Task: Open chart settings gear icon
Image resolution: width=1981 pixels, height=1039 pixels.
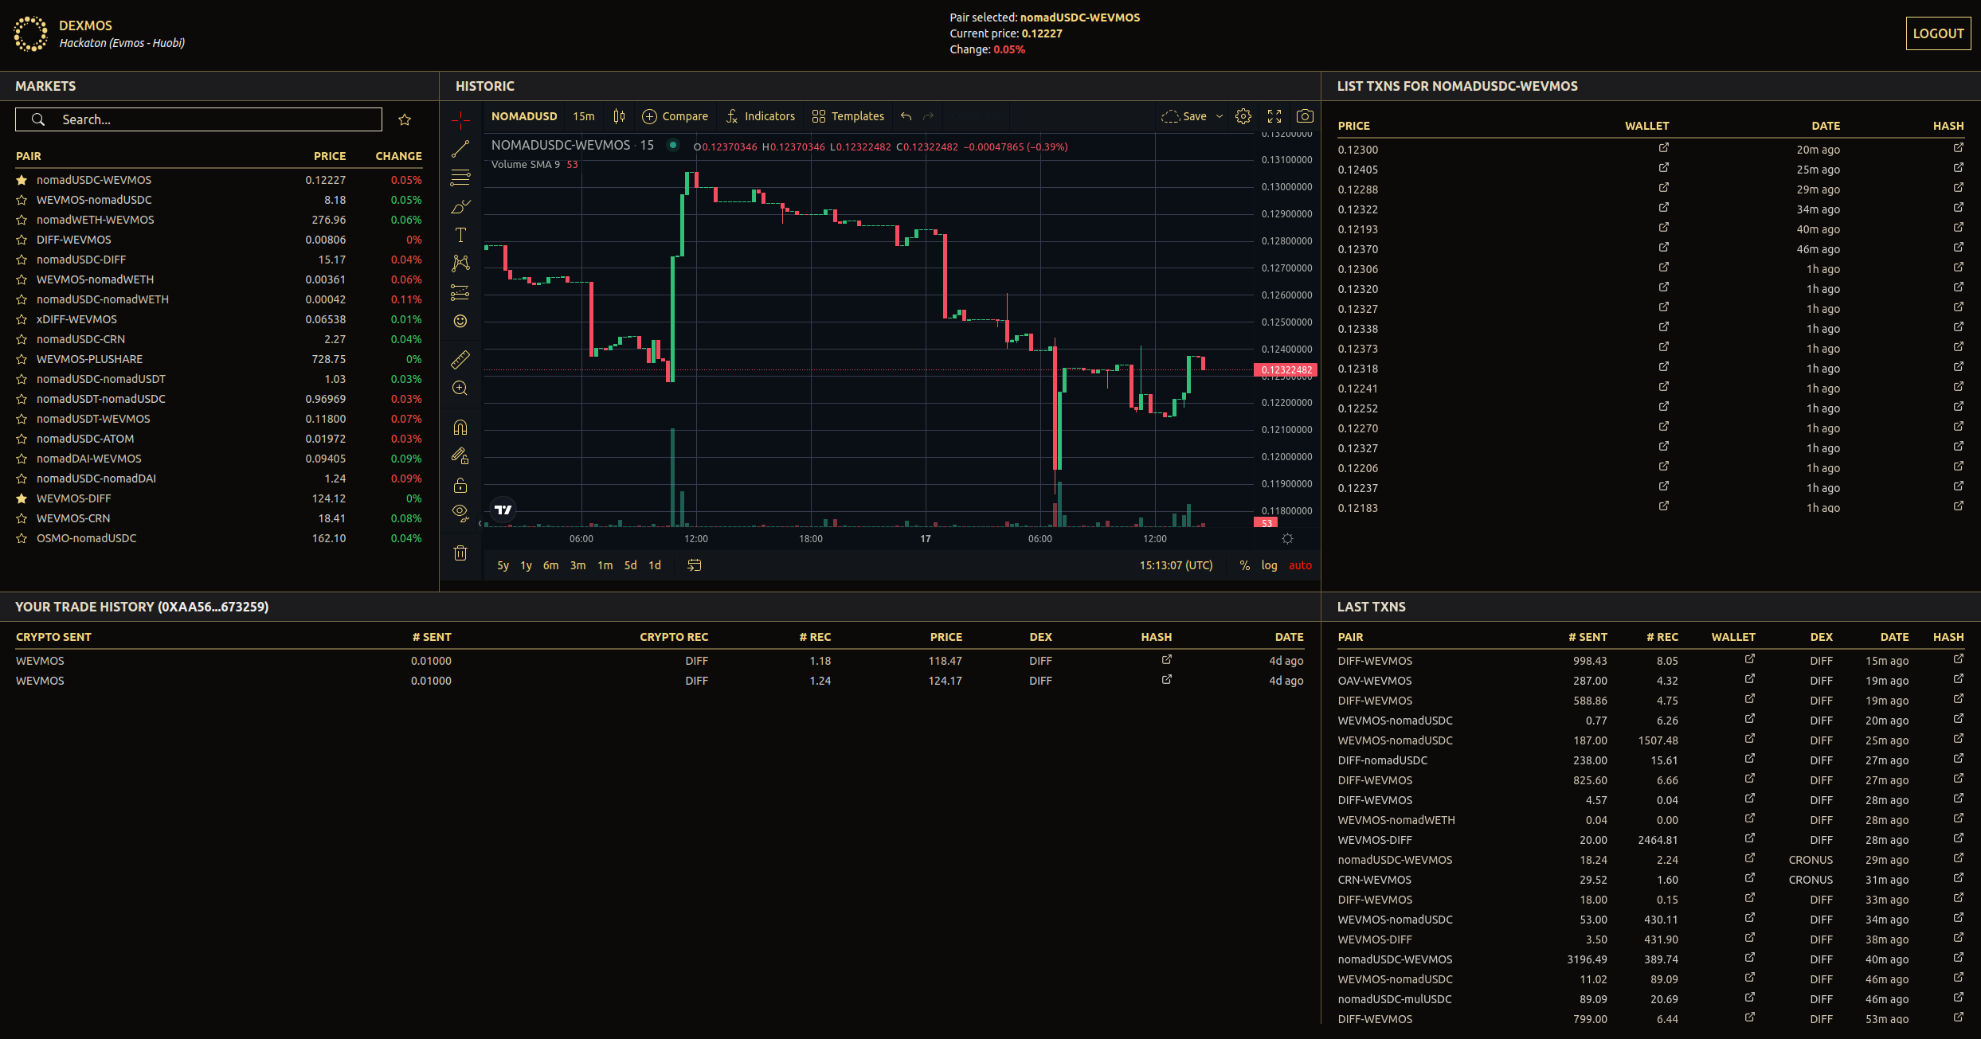Action: 1243,116
